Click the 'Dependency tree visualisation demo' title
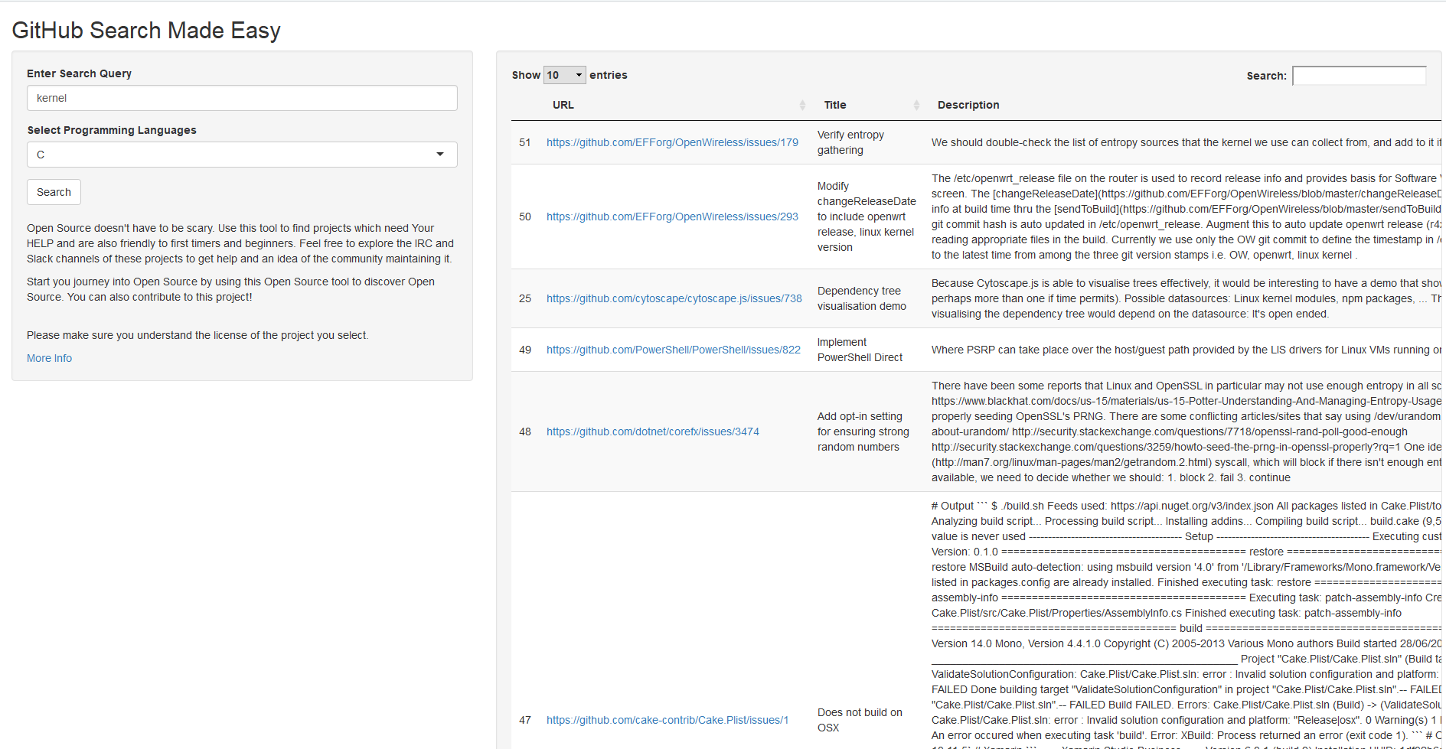 [x=862, y=298]
